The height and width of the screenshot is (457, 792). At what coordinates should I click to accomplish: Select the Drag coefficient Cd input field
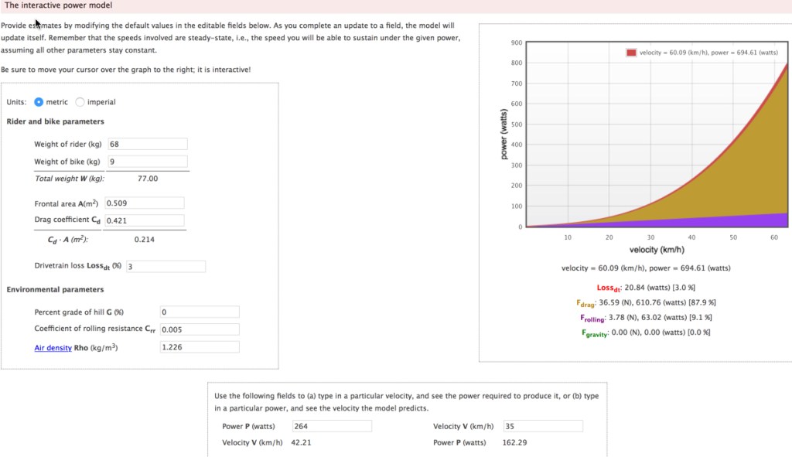144,220
